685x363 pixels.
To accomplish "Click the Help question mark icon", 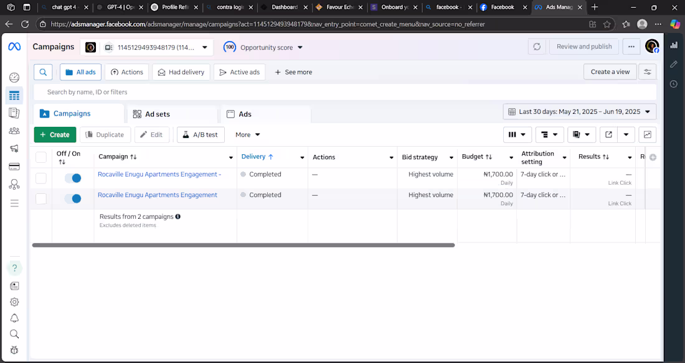I will point(14,268).
